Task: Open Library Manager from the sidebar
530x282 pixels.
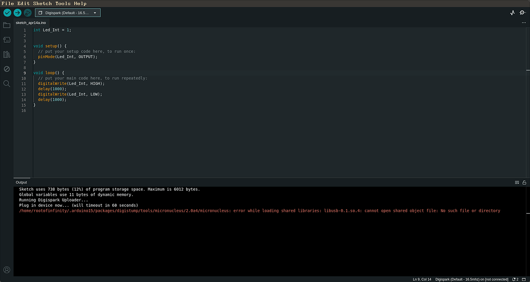Action: click(7, 54)
